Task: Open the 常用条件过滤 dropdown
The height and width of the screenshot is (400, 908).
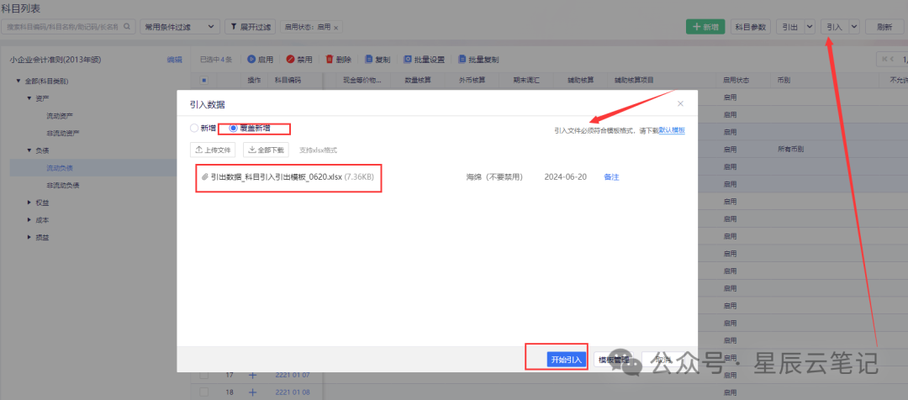Action: tap(179, 27)
